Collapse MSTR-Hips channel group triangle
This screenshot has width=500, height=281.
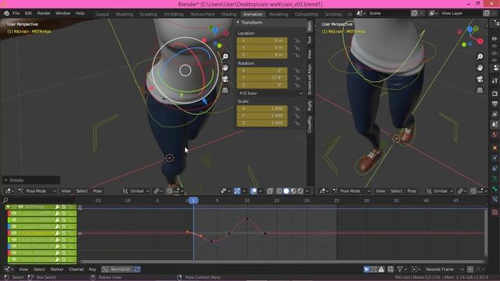(x=8, y=207)
